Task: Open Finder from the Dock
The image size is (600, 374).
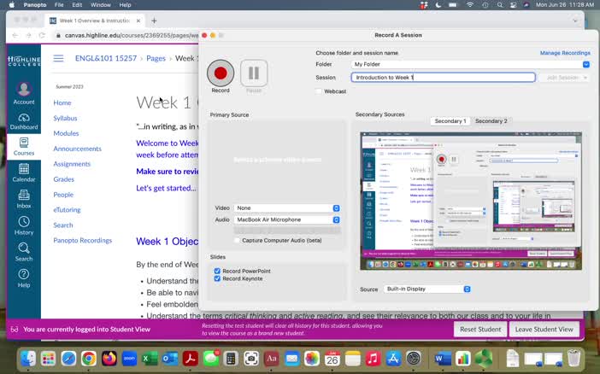Action: pyautogui.click(x=28, y=359)
